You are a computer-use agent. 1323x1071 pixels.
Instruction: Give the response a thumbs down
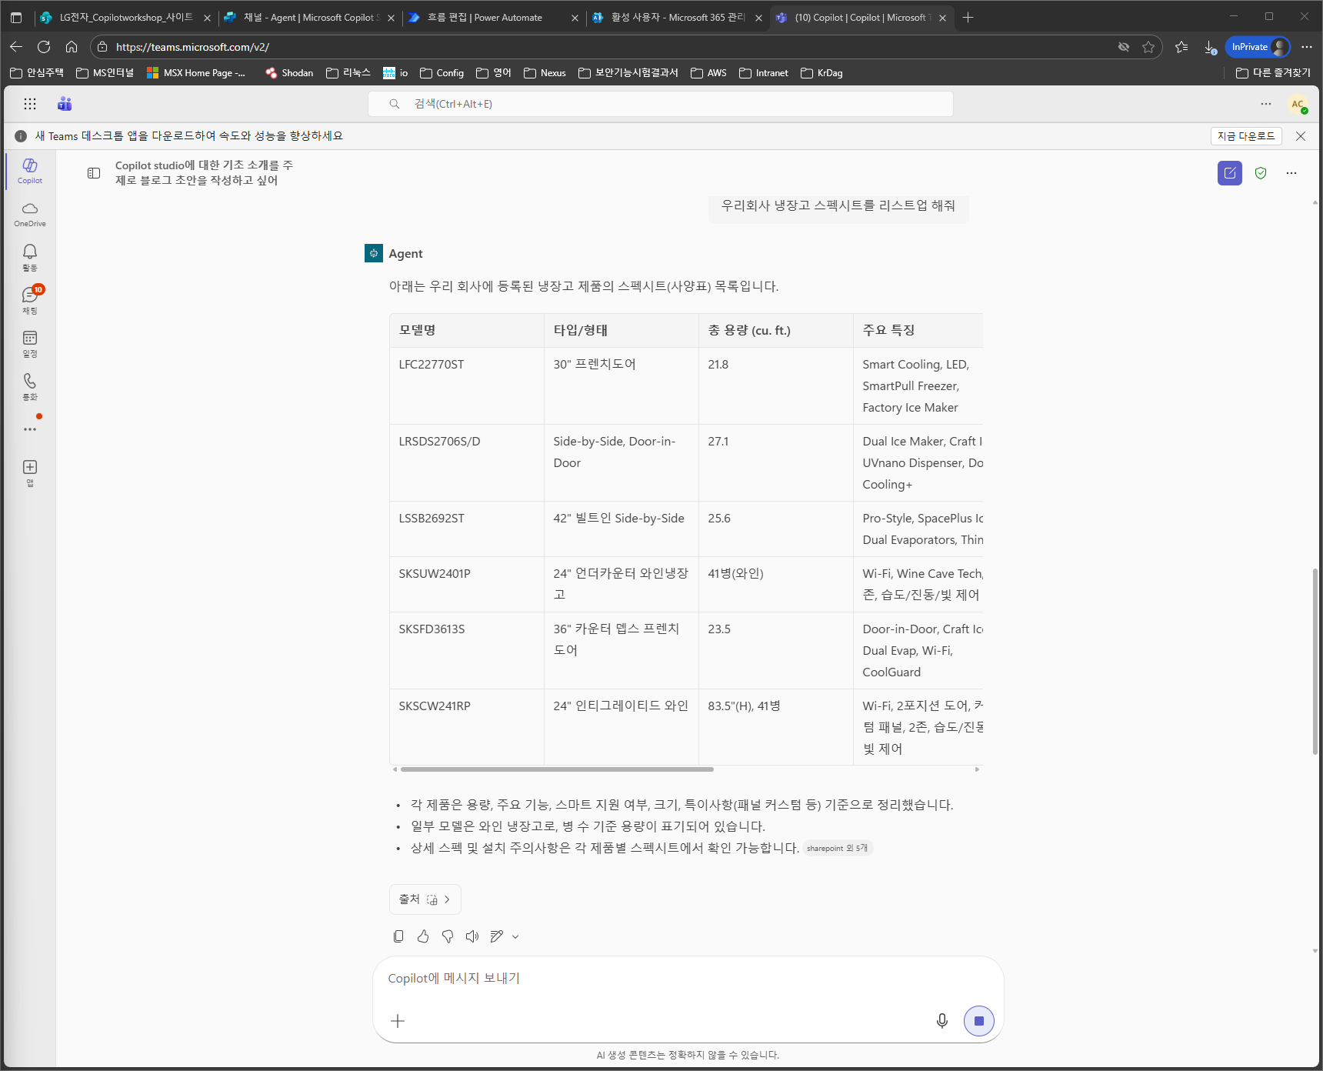point(448,936)
